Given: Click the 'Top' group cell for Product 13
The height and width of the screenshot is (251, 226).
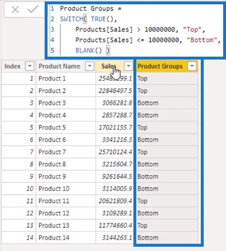Looking at the screenshot, I should pos(167,225).
